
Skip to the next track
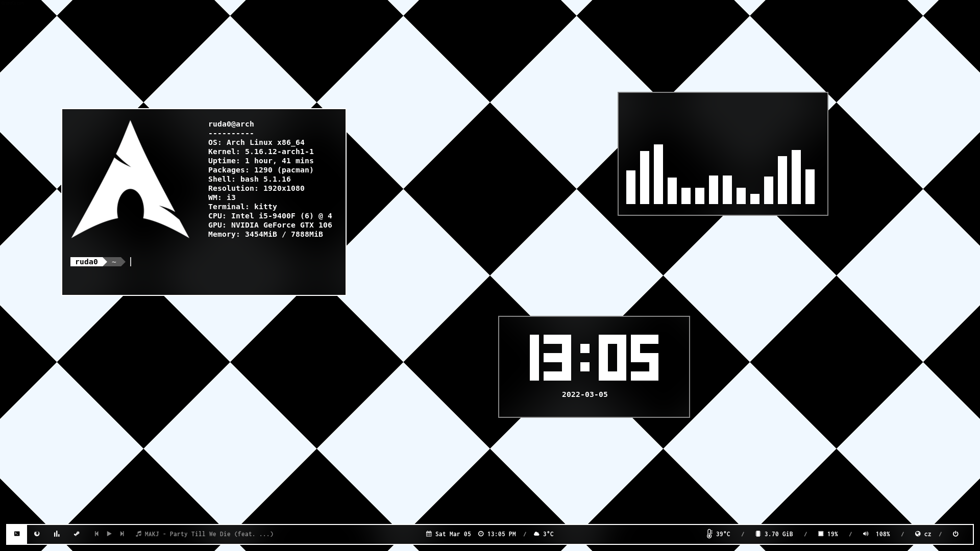[x=122, y=534]
